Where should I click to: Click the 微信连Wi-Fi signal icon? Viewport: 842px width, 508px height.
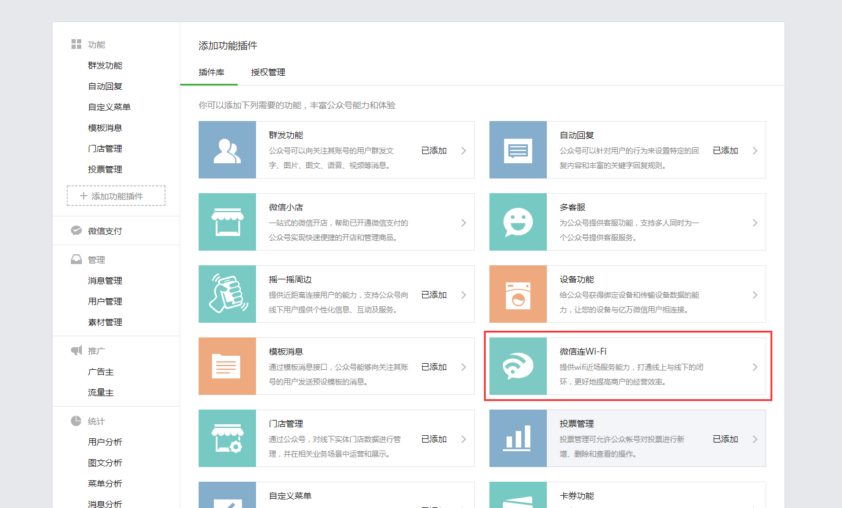(518, 366)
